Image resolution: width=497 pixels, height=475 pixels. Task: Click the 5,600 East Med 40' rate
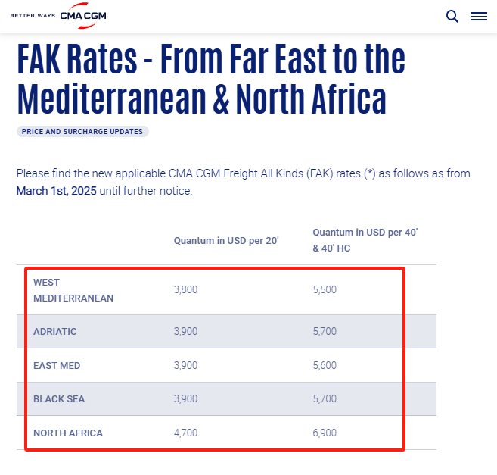tap(325, 366)
